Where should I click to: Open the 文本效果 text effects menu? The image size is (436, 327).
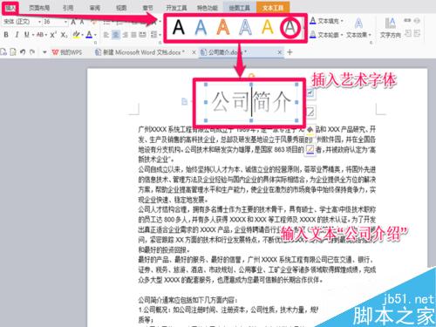358,35
